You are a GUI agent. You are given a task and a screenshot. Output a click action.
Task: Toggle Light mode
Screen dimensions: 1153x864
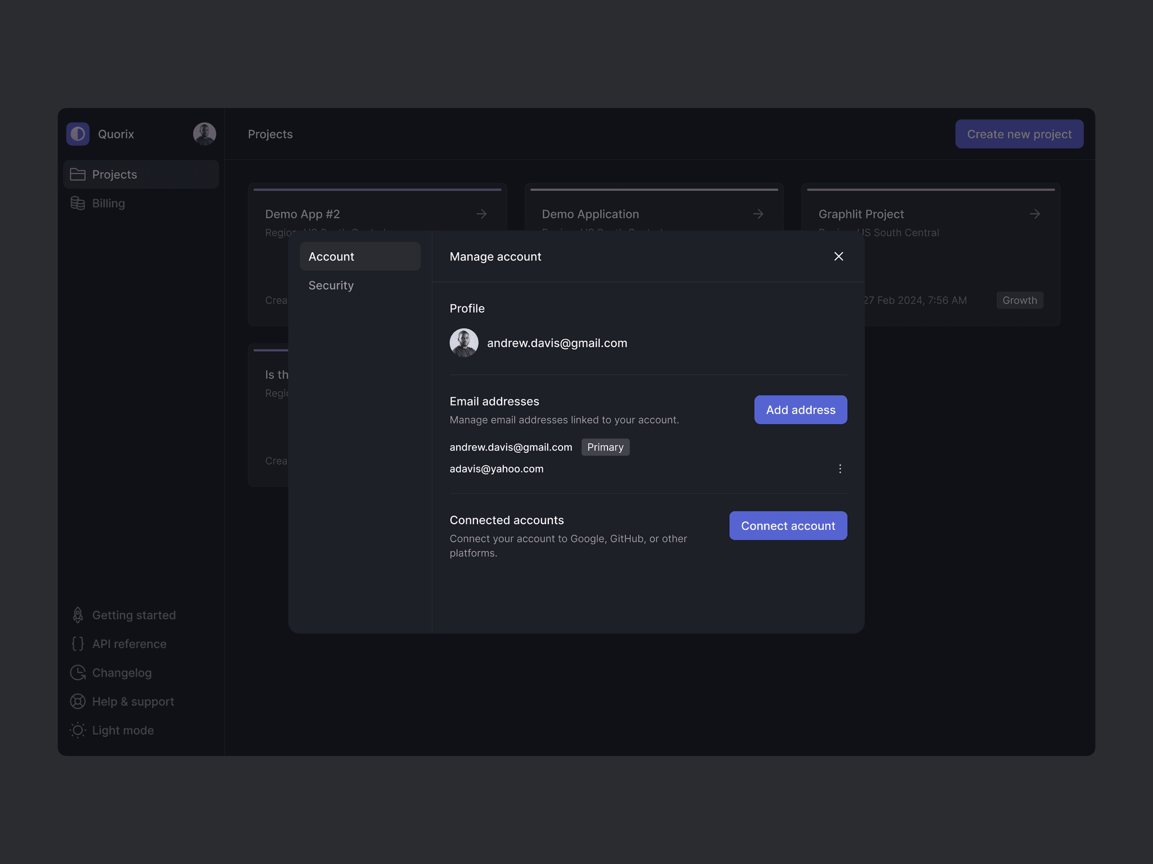[x=123, y=730]
